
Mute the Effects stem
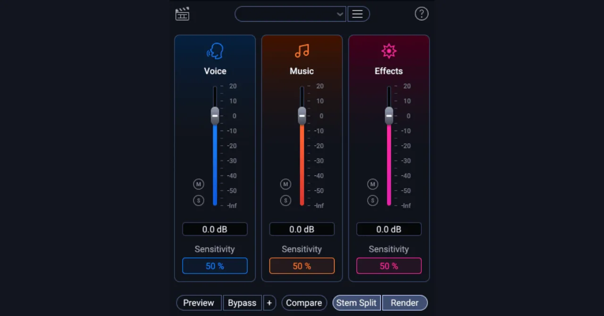(x=373, y=184)
